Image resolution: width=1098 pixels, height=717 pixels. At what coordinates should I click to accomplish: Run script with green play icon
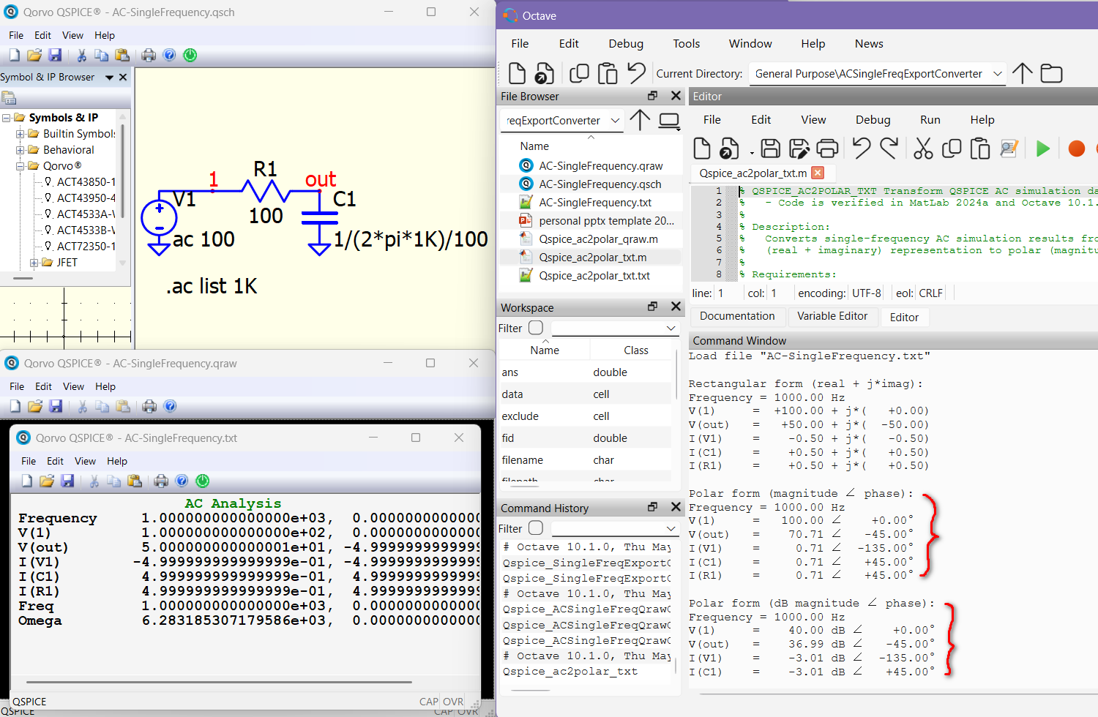point(1043,149)
